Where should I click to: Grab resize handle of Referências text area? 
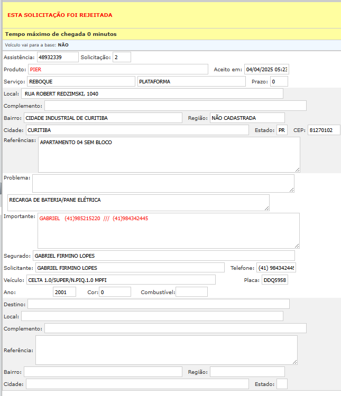click(297, 169)
